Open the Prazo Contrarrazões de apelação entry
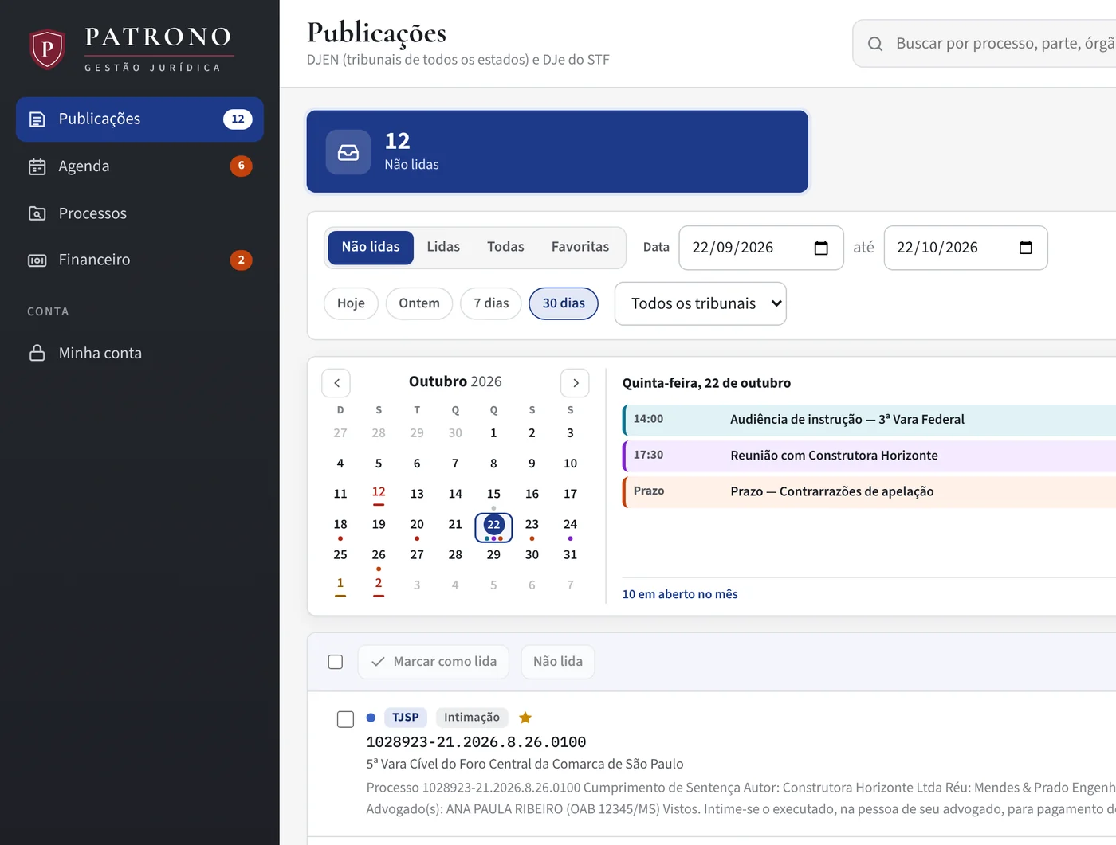 [869, 491]
